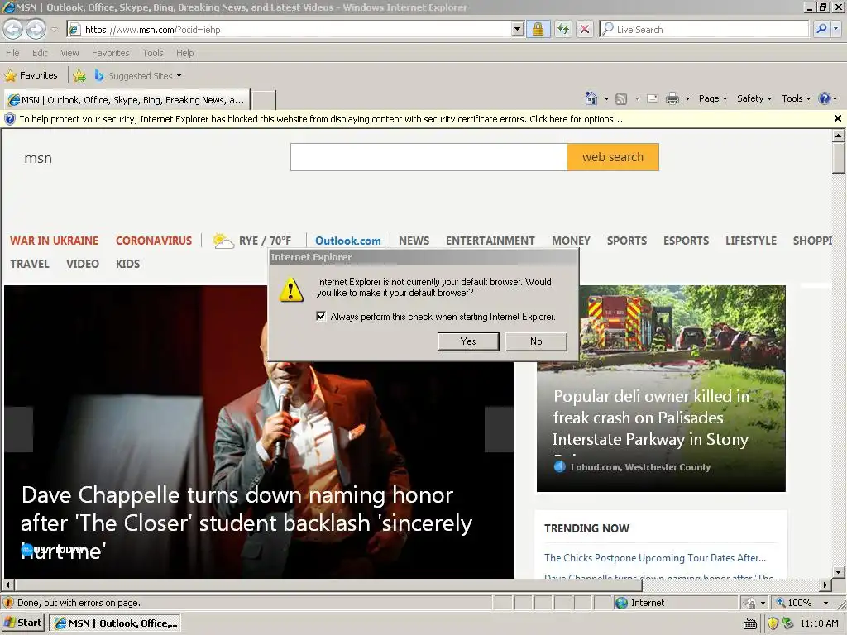Stop loading with the red X
The image size is (847, 635).
coord(585,30)
